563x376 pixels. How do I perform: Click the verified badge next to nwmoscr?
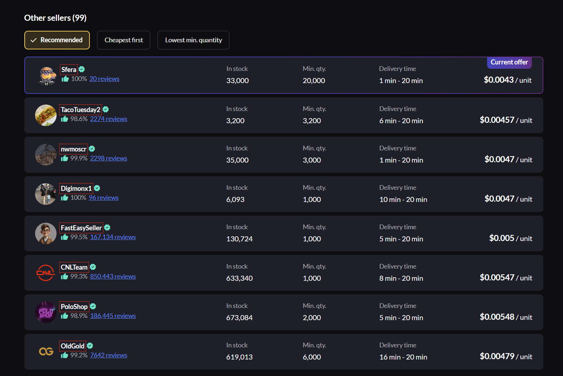click(92, 149)
